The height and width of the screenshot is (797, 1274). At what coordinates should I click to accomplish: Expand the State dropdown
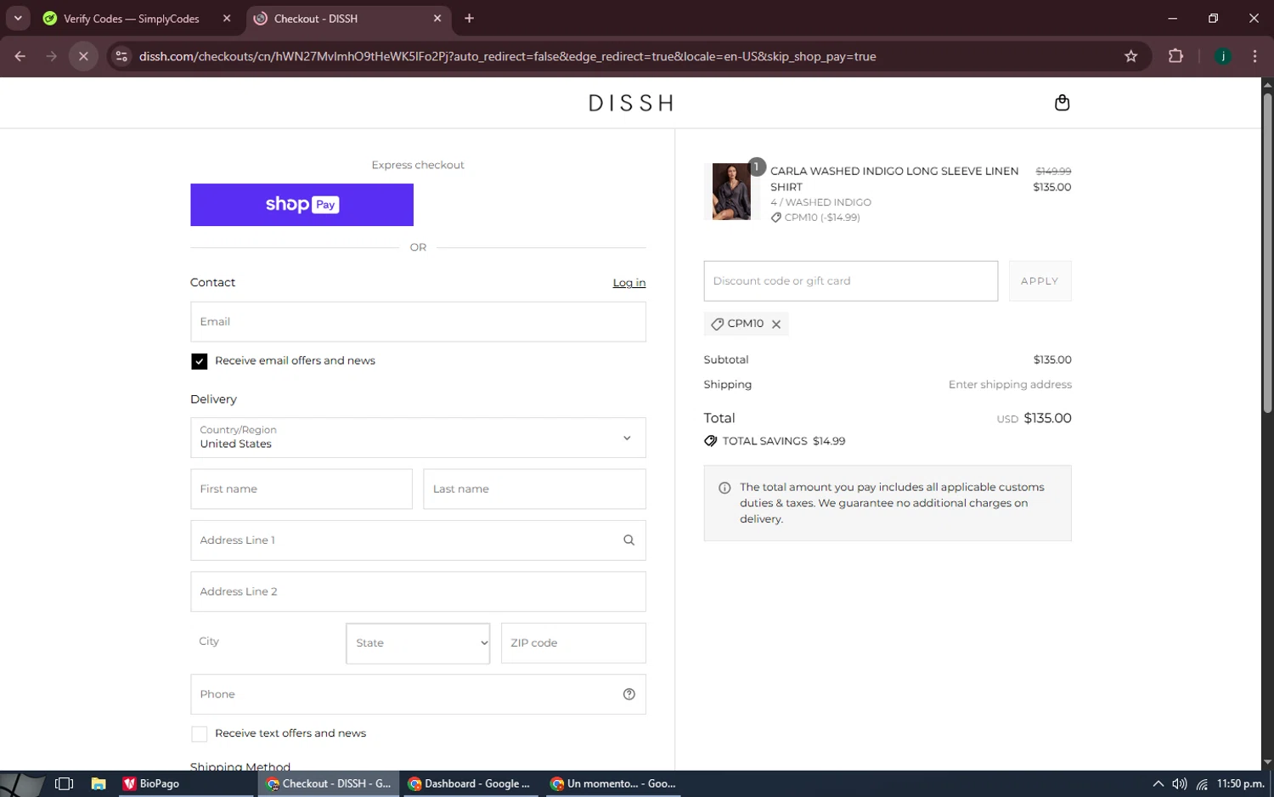click(x=418, y=643)
